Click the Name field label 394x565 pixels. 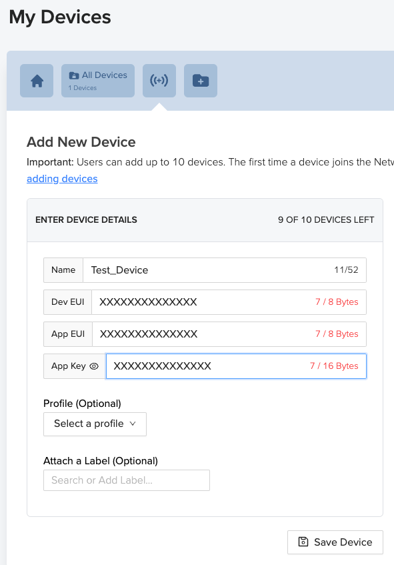click(x=63, y=270)
